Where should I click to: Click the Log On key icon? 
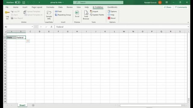coord(7,13)
